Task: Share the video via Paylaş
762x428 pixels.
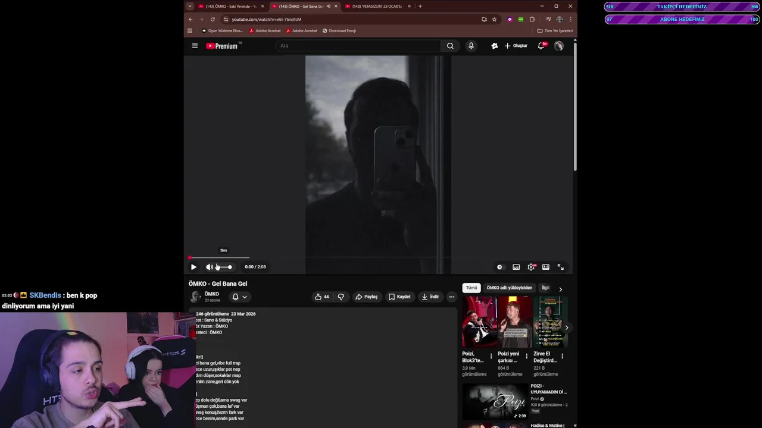Action: pyautogui.click(x=366, y=297)
